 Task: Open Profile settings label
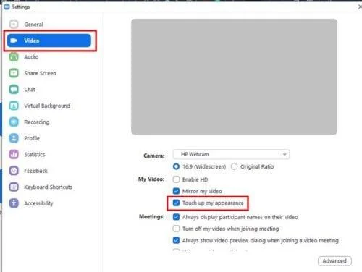(32, 138)
